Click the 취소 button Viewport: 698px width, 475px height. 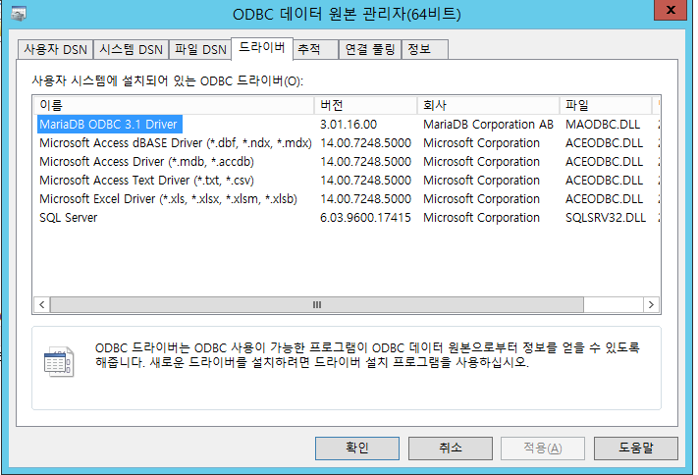[x=450, y=448]
